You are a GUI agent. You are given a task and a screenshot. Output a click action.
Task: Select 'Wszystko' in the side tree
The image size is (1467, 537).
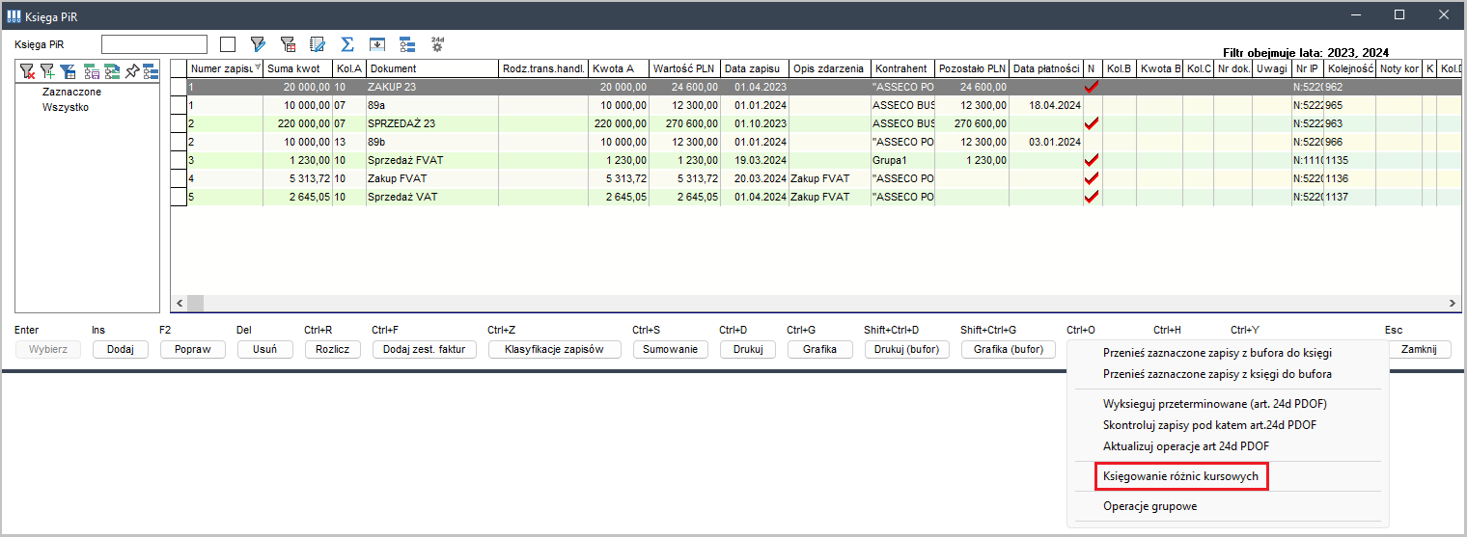[x=66, y=107]
